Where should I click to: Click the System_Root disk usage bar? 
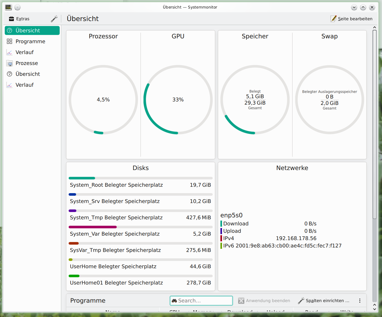(x=141, y=178)
